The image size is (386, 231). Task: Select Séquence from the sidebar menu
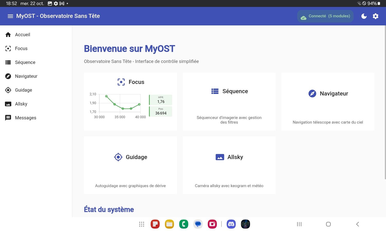pos(25,62)
